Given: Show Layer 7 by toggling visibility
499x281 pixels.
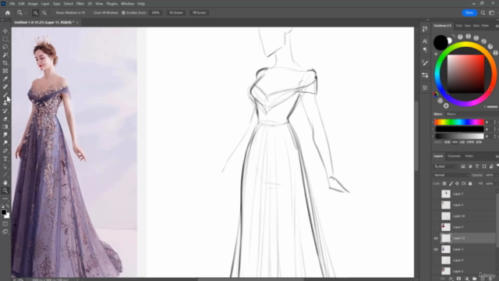Looking at the screenshot, I should [x=436, y=194].
